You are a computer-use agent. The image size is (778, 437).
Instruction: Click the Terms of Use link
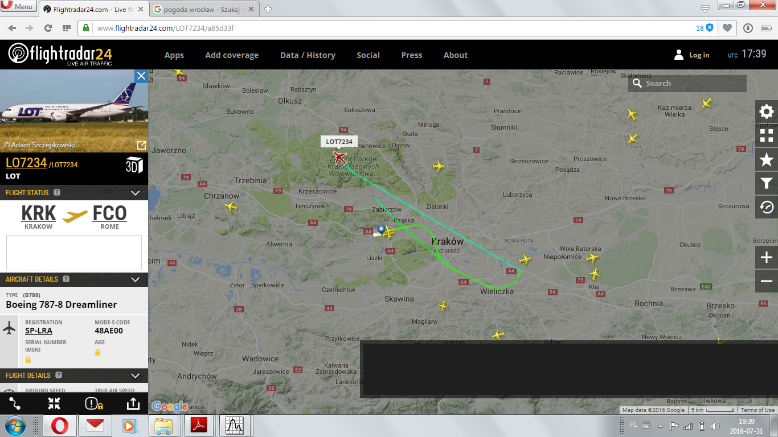click(757, 410)
